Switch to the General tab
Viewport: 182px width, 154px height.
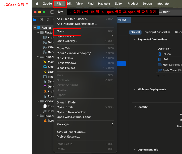pos(135,32)
